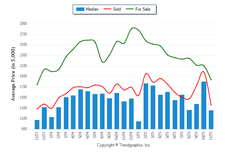Click the 3/25 x-axis date label
This screenshot has height=154, width=229.
tap(153, 136)
